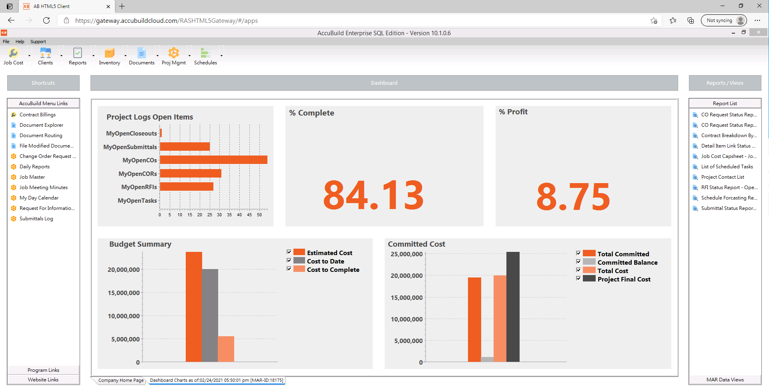
Task: Click the Program Links button
Action: pyautogui.click(x=43, y=370)
